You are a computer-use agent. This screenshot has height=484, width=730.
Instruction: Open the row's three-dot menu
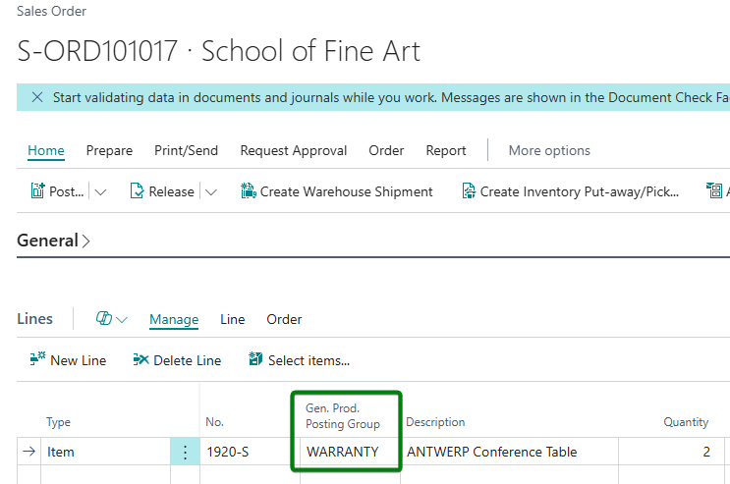tap(185, 452)
